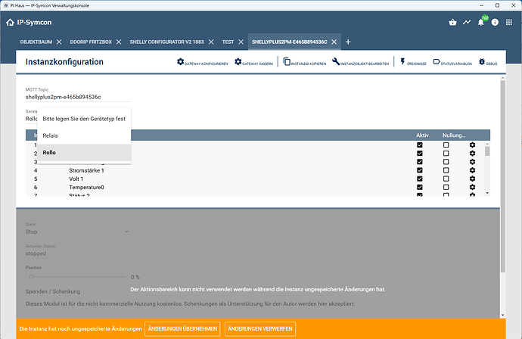Click into the MQTT Topic input field
The height and width of the screenshot is (339, 522).
(x=76, y=97)
